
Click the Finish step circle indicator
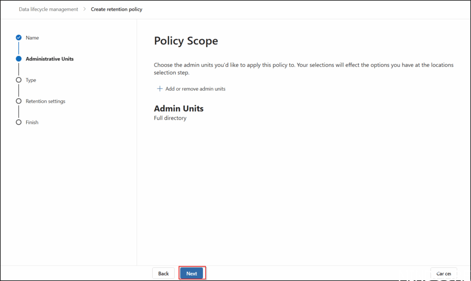click(18, 122)
